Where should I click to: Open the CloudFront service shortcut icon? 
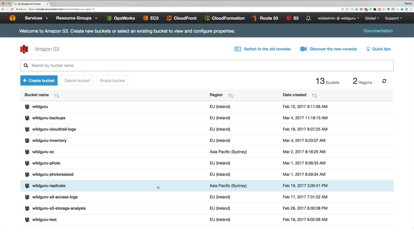pyautogui.click(x=169, y=18)
